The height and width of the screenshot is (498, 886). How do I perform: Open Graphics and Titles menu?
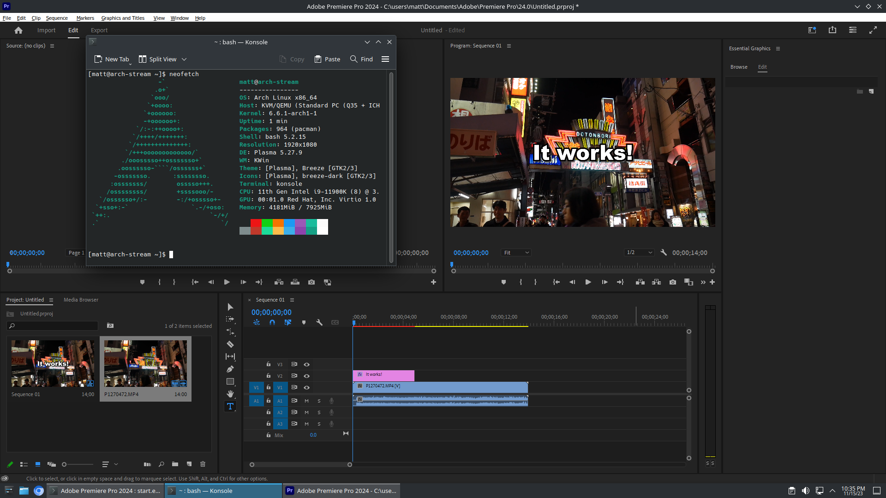pos(123,18)
